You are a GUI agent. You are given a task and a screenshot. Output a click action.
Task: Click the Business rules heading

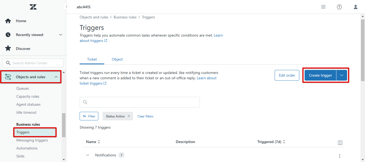tap(28, 124)
